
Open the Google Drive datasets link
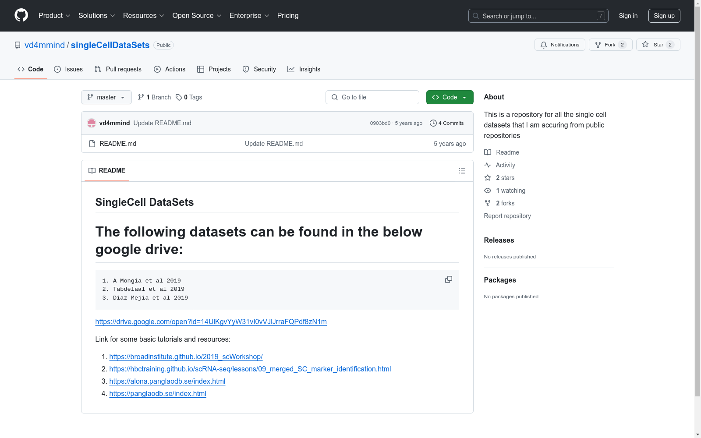(211, 321)
